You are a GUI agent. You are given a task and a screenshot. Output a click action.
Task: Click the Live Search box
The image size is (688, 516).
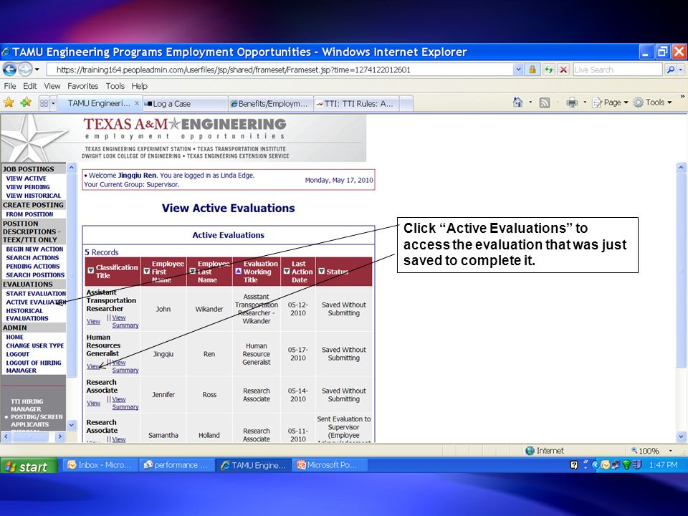(x=617, y=70)
